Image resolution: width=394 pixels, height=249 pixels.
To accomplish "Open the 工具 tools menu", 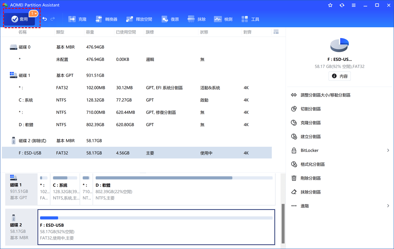I will 250,19.
